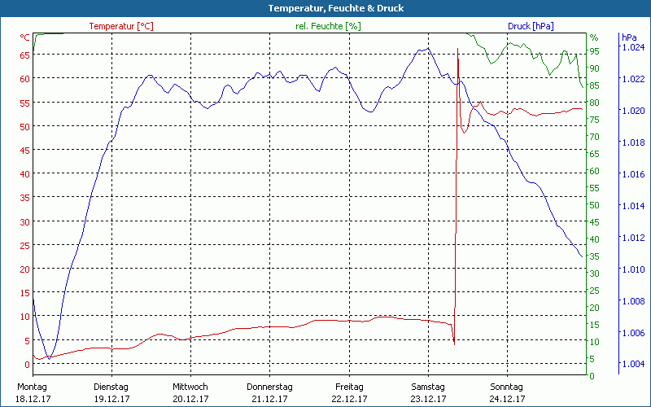Select the blue Druck [hPa] legend label
Viewport: 651px width, 407px height.
click(x=530, y=26)
